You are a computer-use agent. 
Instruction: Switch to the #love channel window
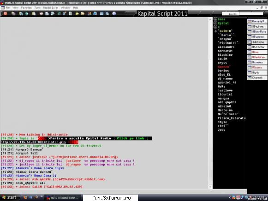coord(257,52)
